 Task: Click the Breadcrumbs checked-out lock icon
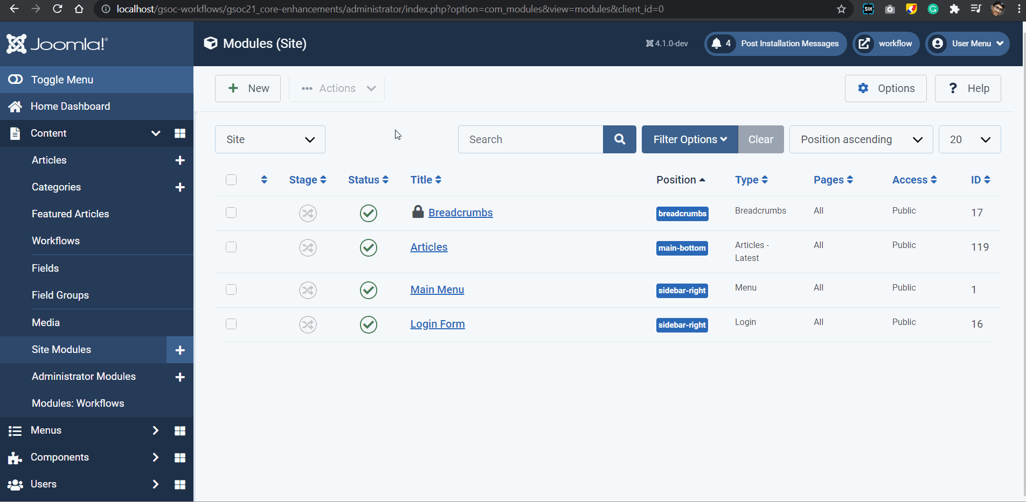(418, 211)
